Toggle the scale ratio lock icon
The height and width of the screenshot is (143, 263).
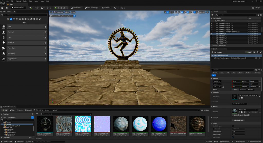click(223, 87)
